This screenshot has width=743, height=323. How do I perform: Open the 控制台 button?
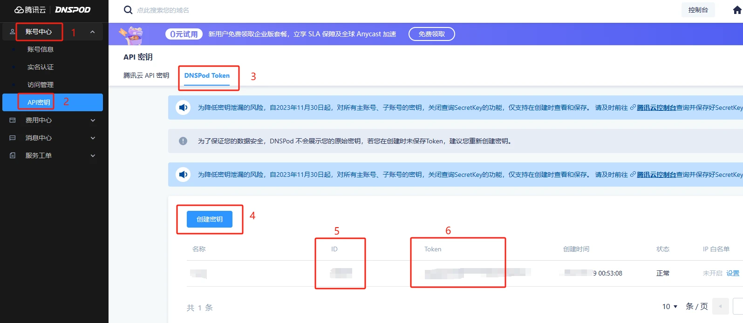(698, 10)
